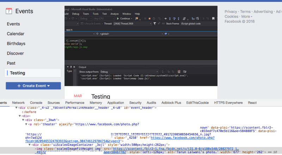Open the Cookies footer link
This screenshot has width=282, height=155.
tap(231, 17)
